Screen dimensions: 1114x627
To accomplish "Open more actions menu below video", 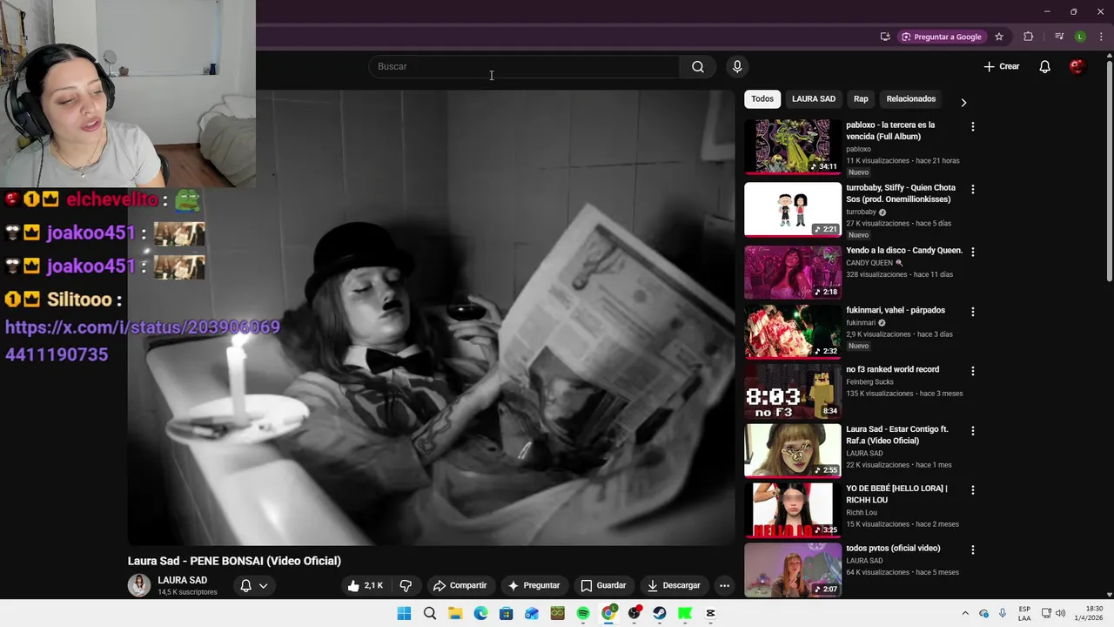I will (x=724, y=585).
